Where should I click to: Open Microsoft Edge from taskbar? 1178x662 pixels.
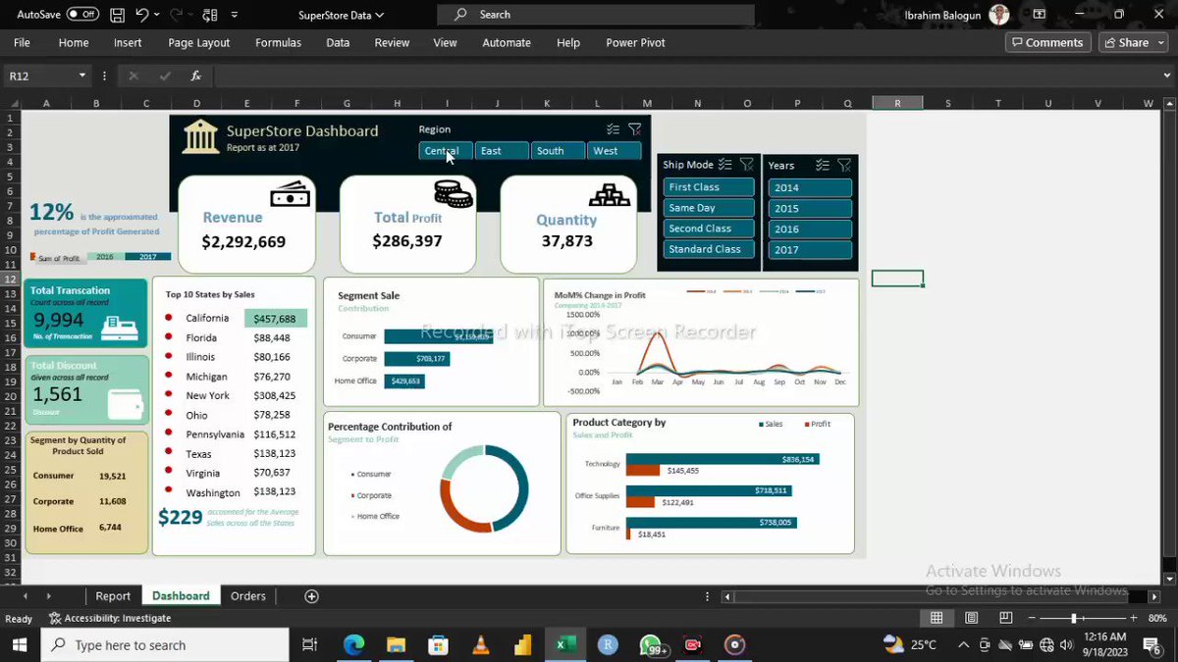pyautogui.click(x=353, y=644)
